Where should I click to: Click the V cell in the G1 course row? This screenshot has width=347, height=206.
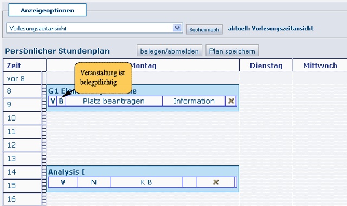coord(53,101)
